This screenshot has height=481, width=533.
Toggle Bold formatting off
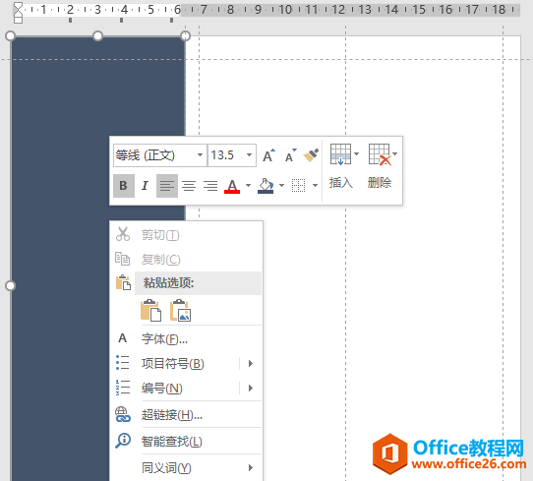(124, 186)
